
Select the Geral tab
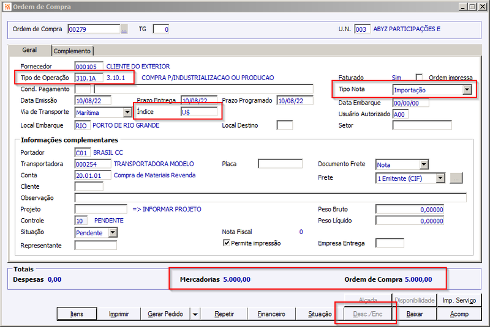click(29, 50)
